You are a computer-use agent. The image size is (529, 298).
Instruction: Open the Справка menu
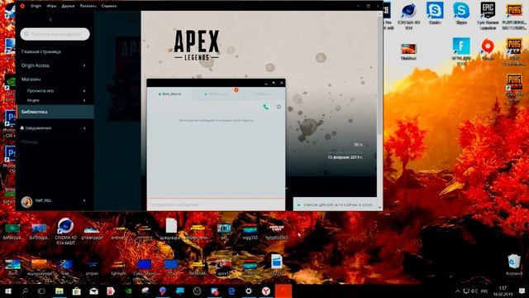(108, 6)
